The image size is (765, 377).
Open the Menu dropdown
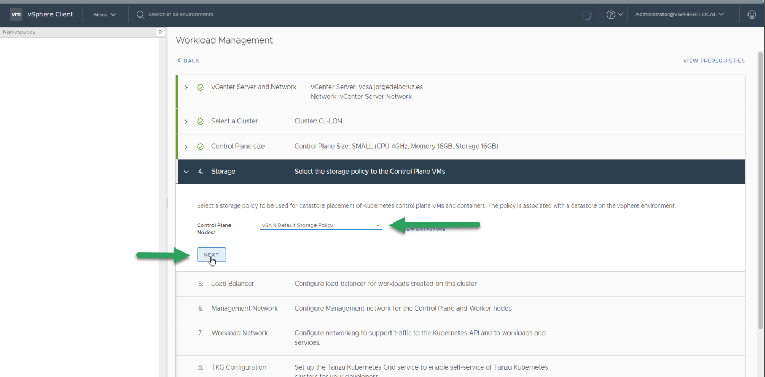point(105,15)
